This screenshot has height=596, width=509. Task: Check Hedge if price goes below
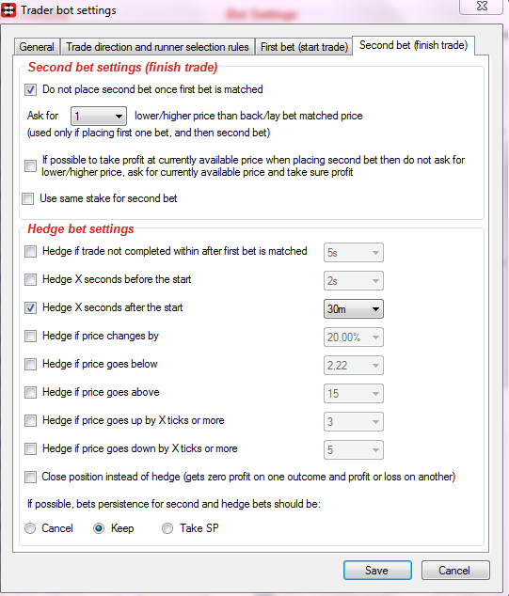point(30,364)
